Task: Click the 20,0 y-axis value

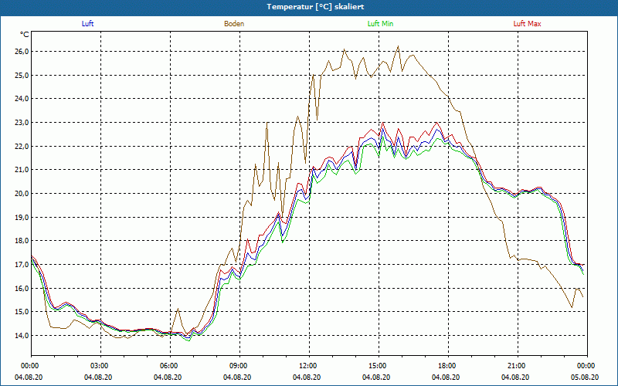Action: 22,194
